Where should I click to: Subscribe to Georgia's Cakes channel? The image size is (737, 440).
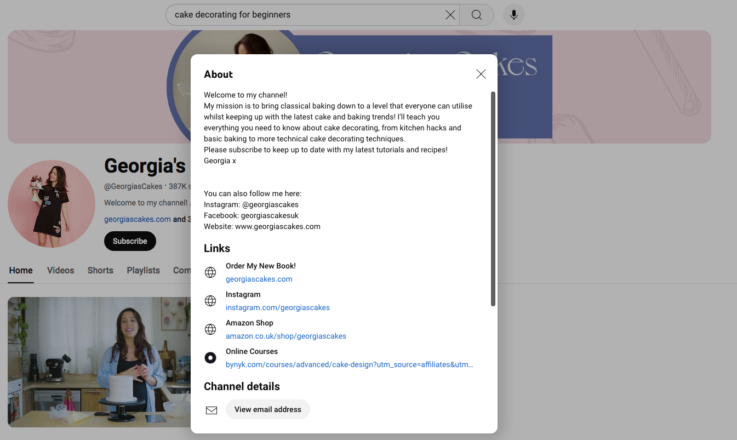(130, 241)
